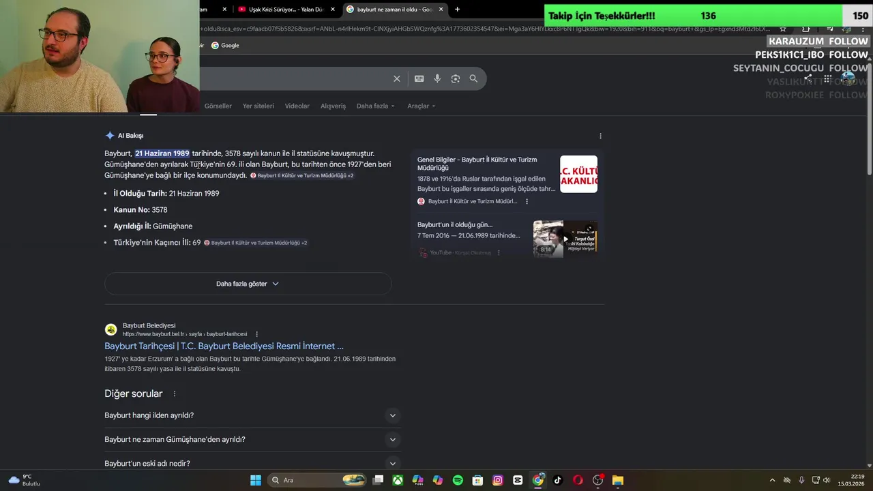The width and height of the screenshot is (873, 491).
Task: Open the Araçlar tools dropdown
Action: coord(421,106)
